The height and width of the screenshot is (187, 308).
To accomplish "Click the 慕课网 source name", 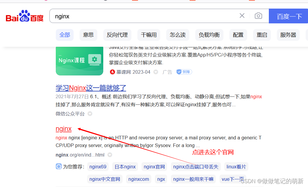I will point(123,72).
